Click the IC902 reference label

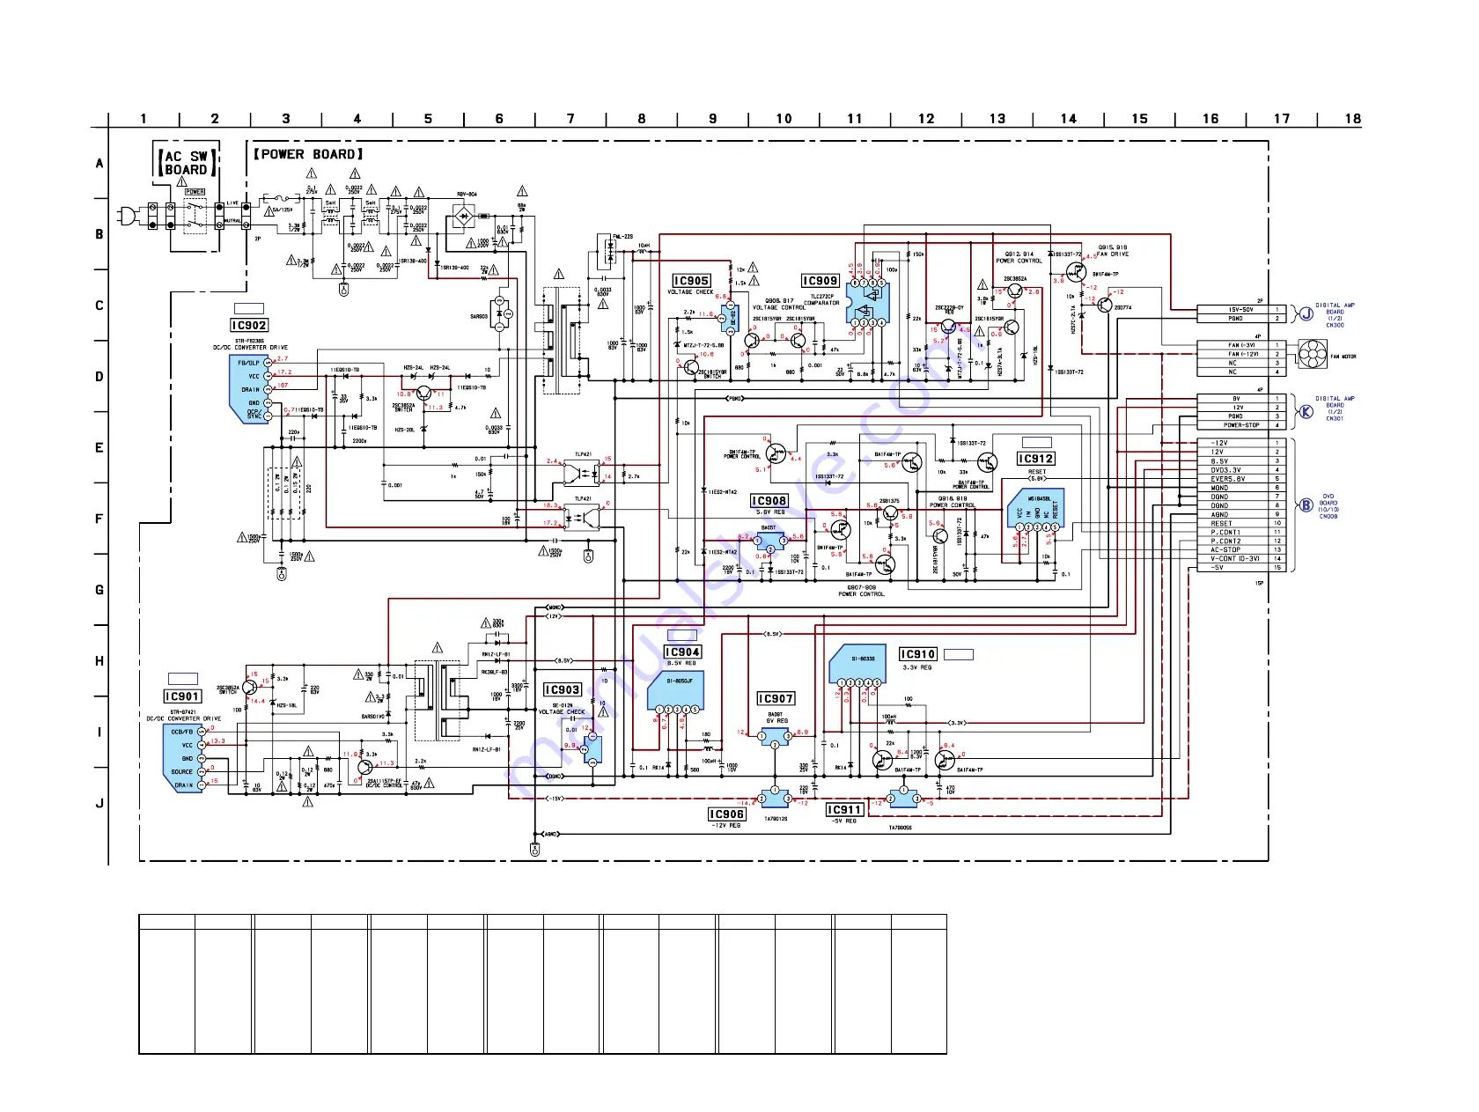coord(249,325)
